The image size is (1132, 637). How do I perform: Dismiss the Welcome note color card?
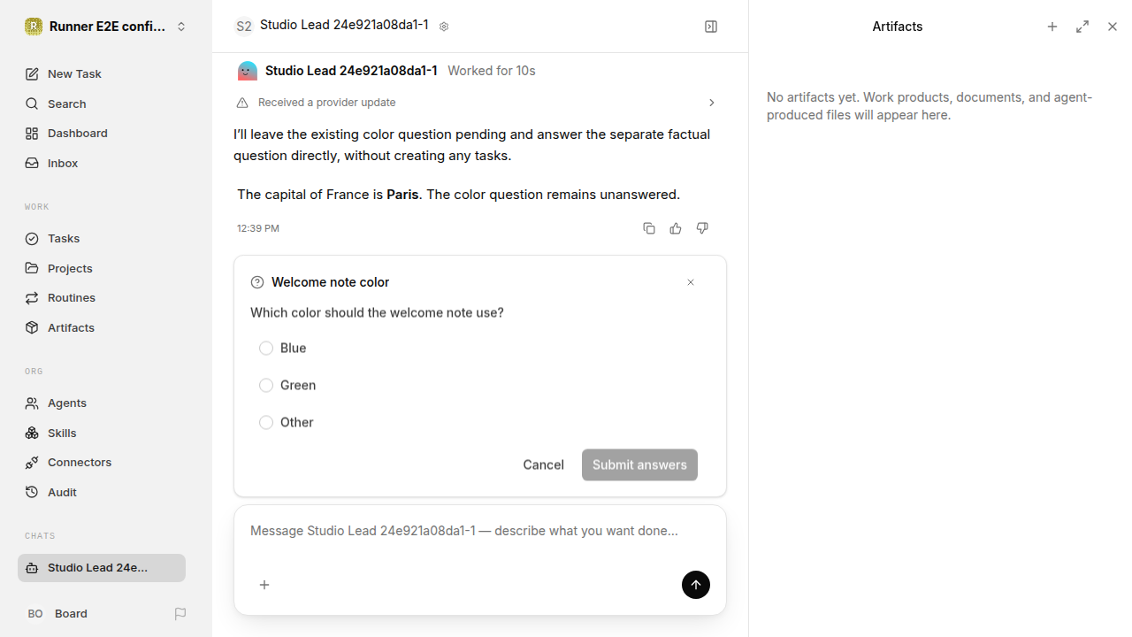(691, 282)
